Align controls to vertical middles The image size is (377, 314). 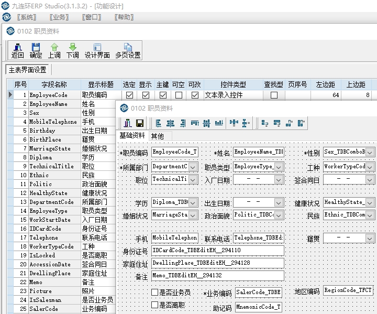[x=206, y=123]
